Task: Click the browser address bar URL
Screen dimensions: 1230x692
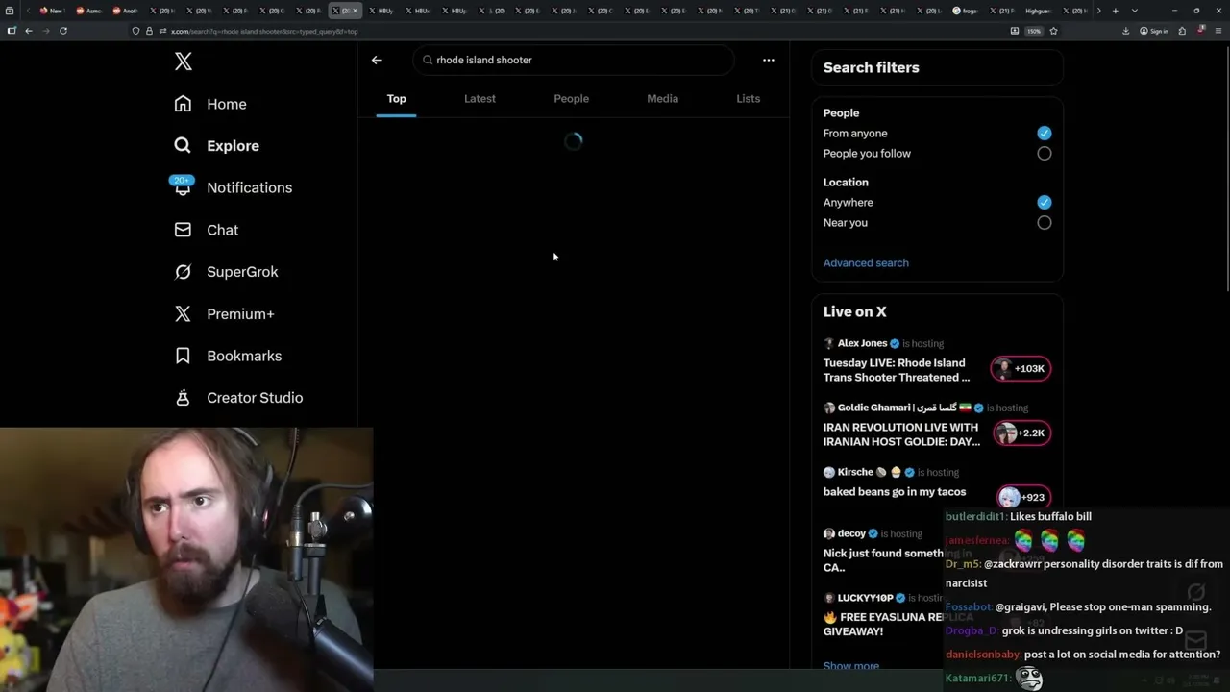Action: click(x=264, y=31)
